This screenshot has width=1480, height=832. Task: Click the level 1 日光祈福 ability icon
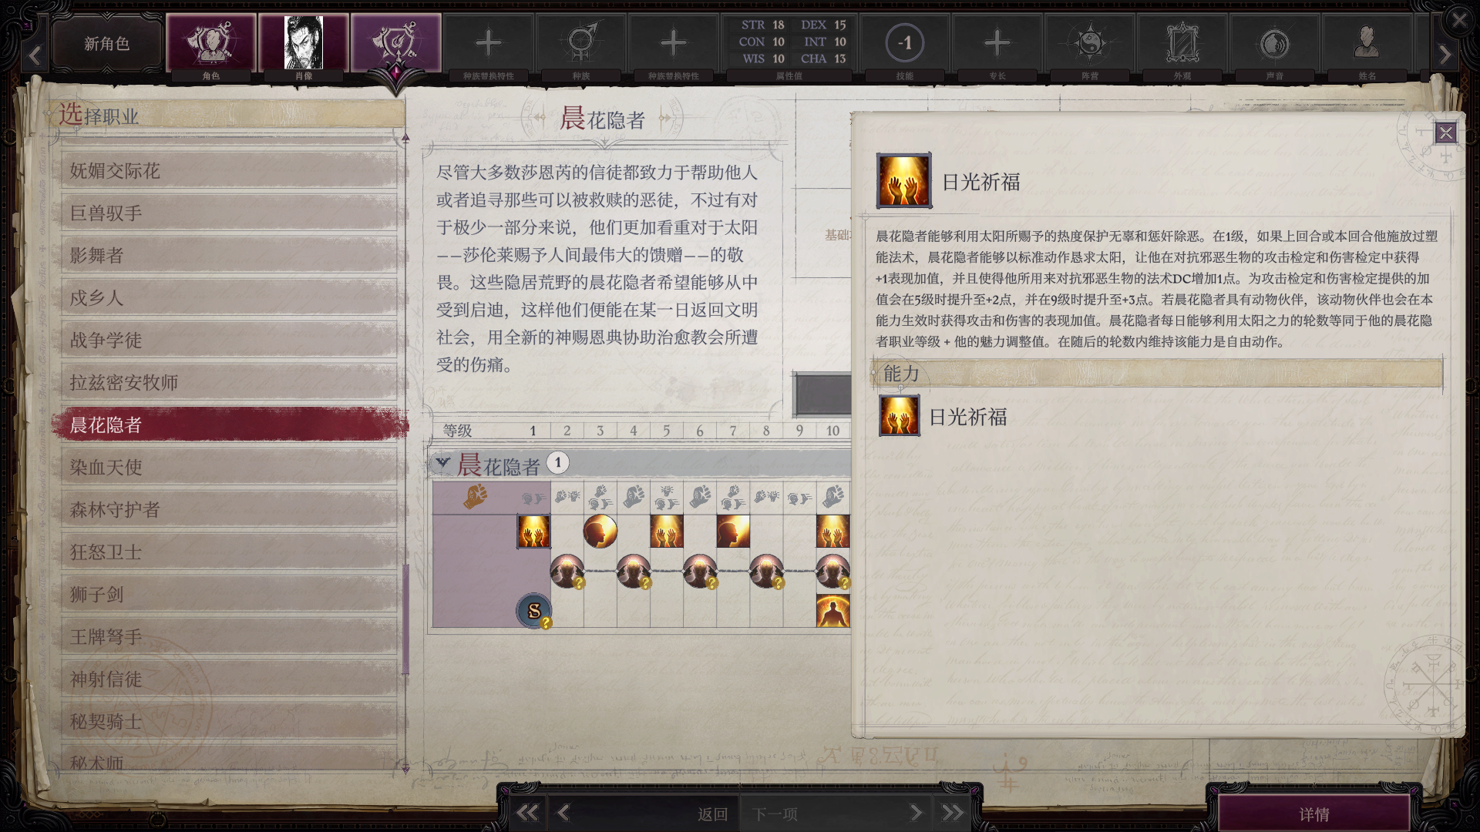click(x=533, y=532)
